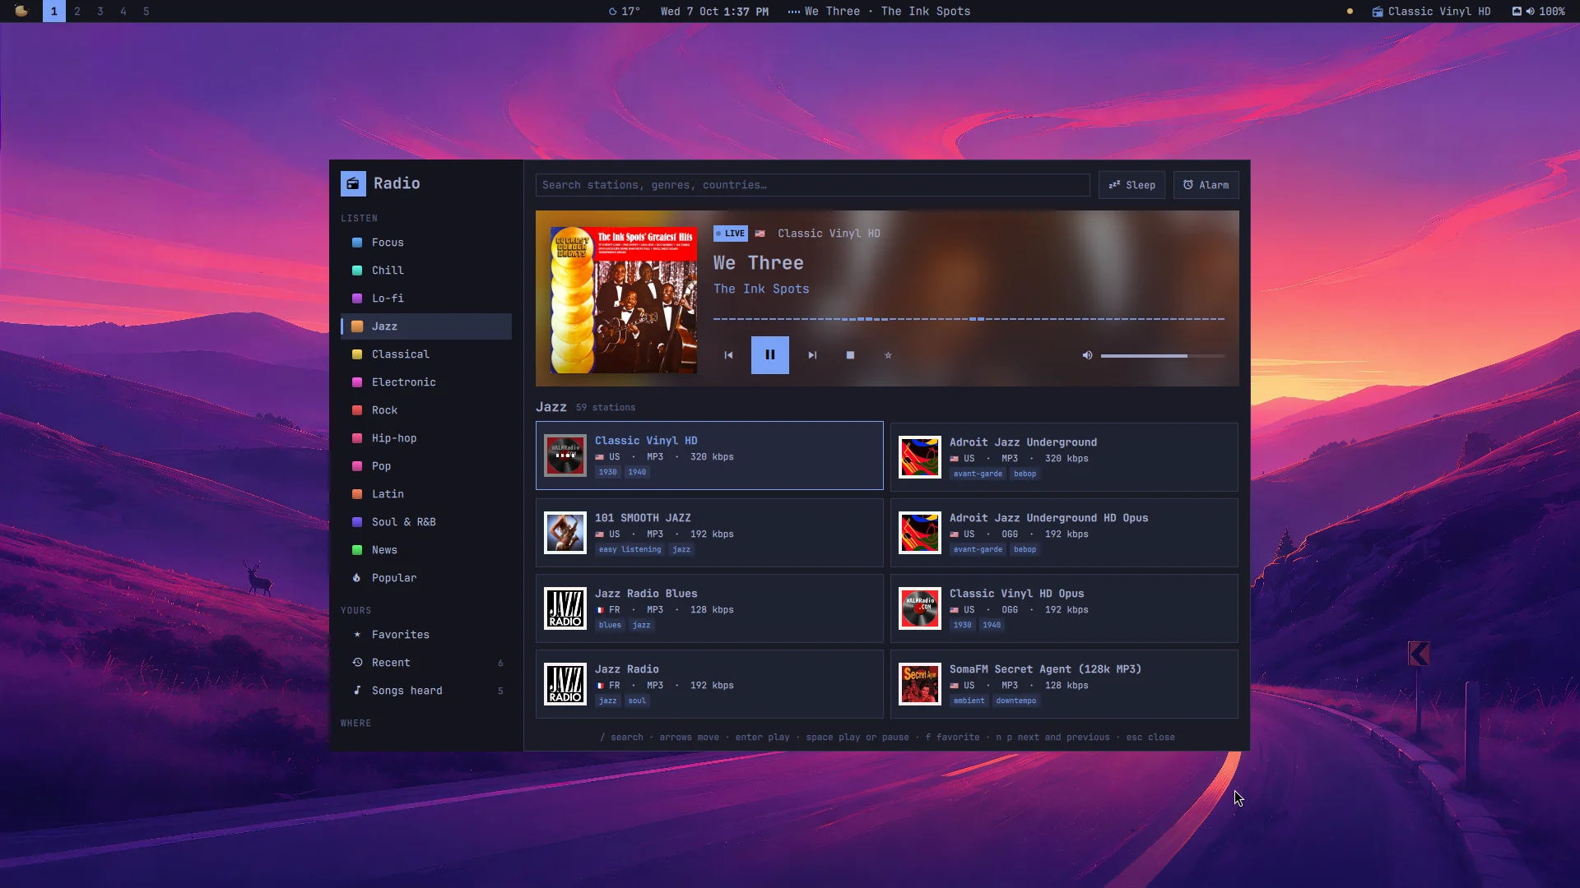Choose the Latin genre icon
The width and height of the screenshot is (1580, 888).
click(357, 494)
